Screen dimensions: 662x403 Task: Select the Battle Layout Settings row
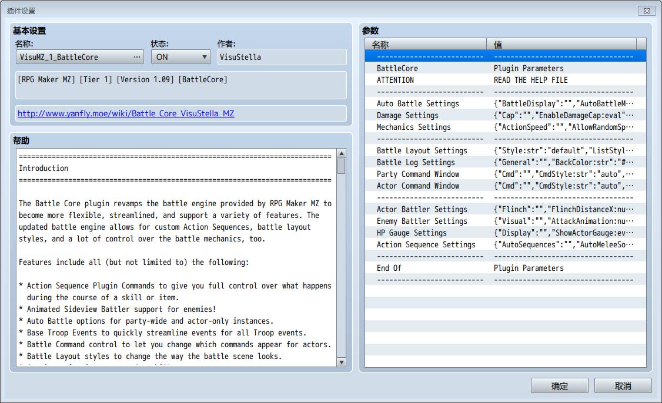point(506,150)
